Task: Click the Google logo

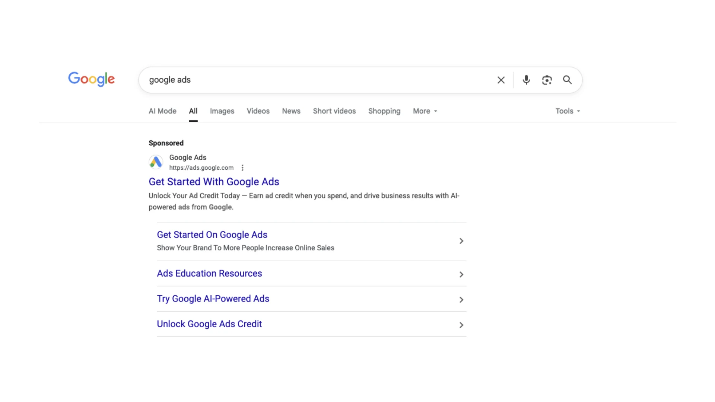Action: (91, 79)
